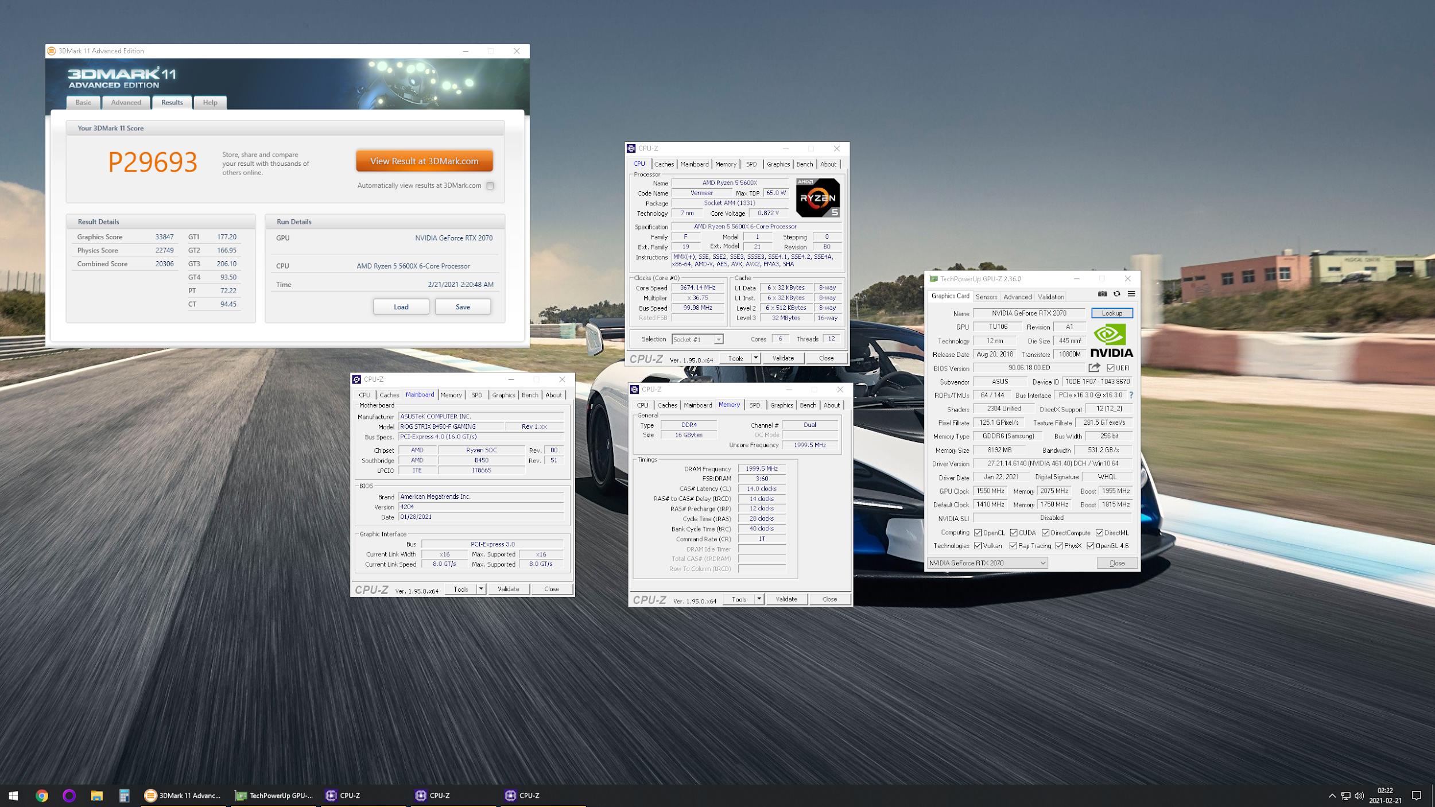The height and width of the screenshot is (807, 1435).
Task: Click Core Speed value 3674.14 MHz
Action: [697, 288]
